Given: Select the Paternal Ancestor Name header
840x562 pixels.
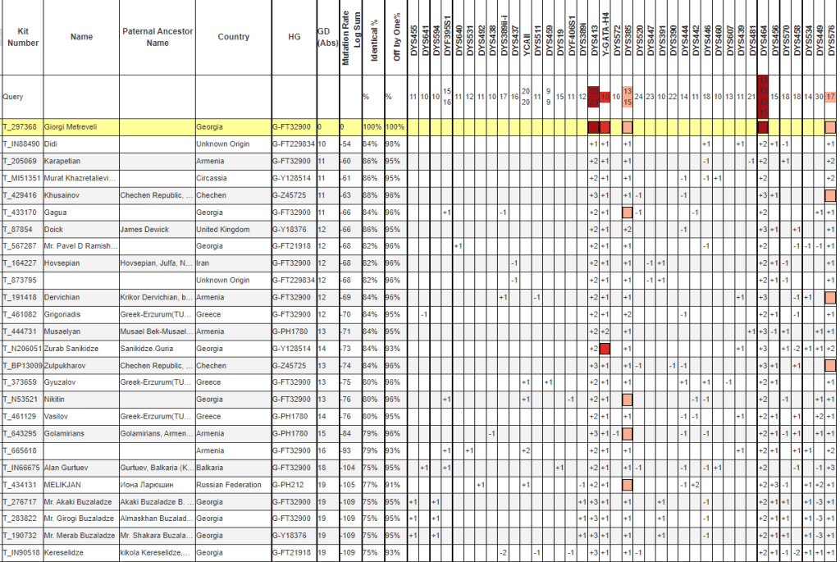Looking at the screenshot, I should (x=157, y=37).
